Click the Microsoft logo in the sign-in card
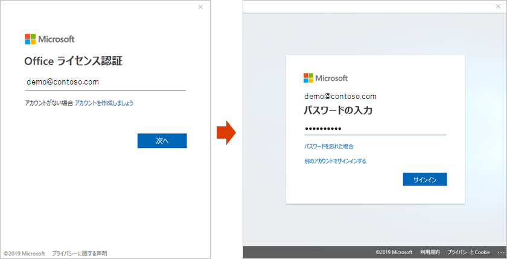The height and width of the screenshot is (259, 507). (325, 78)
